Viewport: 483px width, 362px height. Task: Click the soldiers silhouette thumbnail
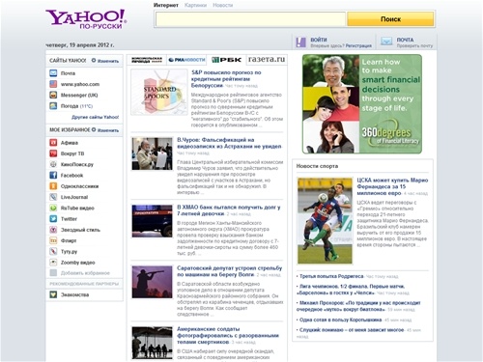[x=152, y=343]
